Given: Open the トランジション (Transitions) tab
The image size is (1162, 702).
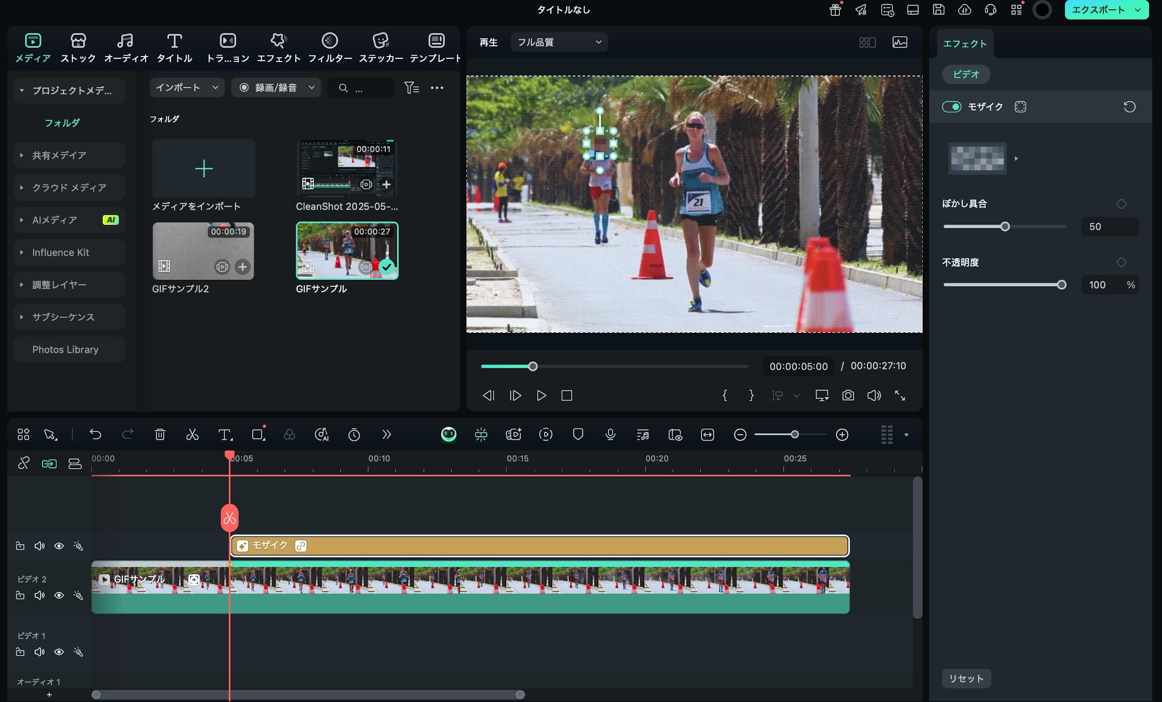Looking at the screenshot, I should click(x=228, y=47).
